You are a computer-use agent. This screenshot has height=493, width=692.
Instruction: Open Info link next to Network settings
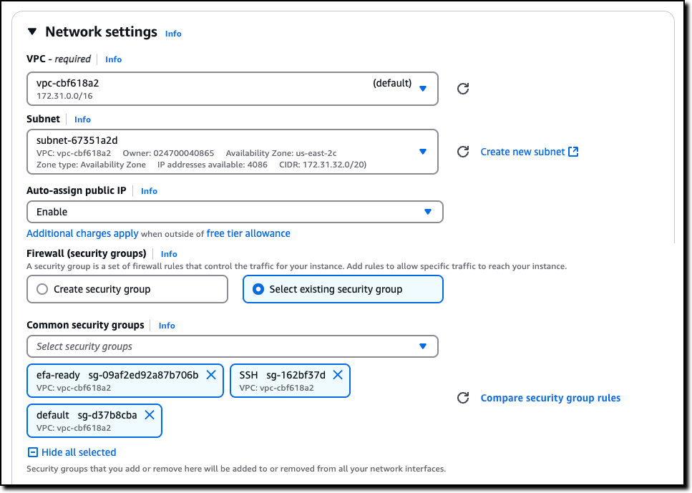click(173, 34)
